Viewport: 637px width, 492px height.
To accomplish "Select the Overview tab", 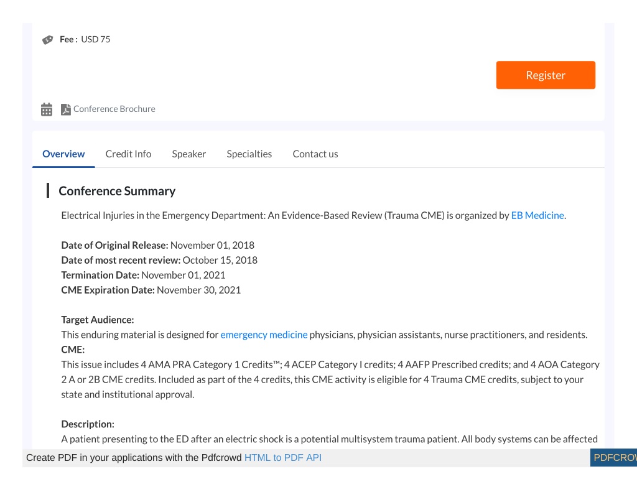I will [63, 154].
